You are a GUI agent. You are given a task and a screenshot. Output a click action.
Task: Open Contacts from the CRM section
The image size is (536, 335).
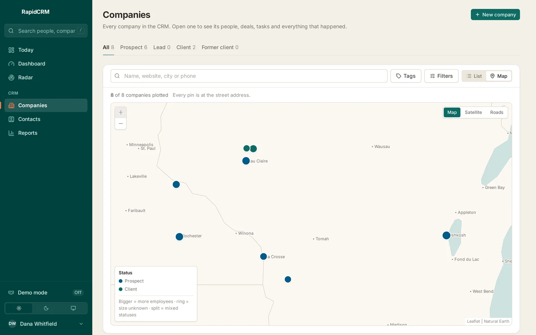click(x=46, y=119)
